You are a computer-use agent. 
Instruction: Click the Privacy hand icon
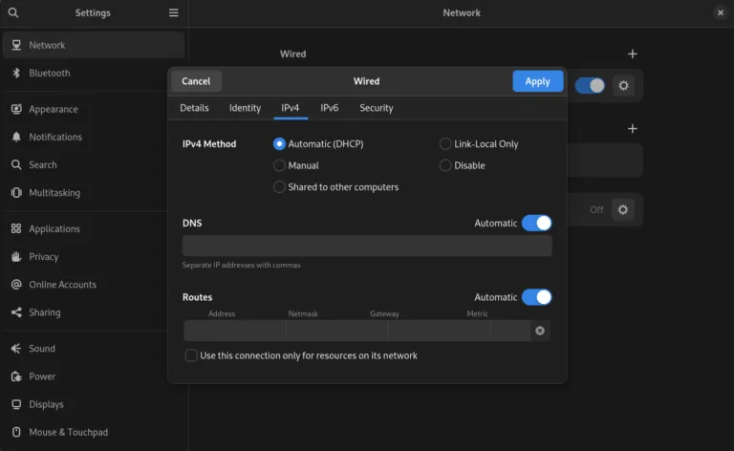(x=16, y=256)
